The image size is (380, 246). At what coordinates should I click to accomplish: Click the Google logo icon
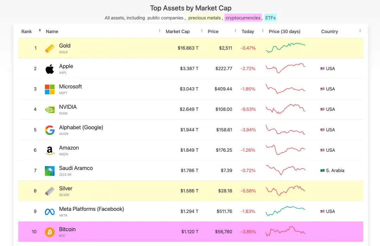coord(50,130)
